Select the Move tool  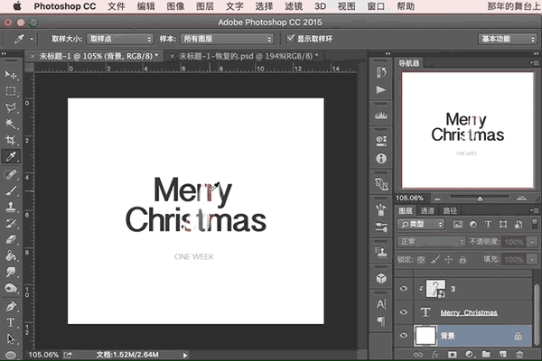(11, 75)
